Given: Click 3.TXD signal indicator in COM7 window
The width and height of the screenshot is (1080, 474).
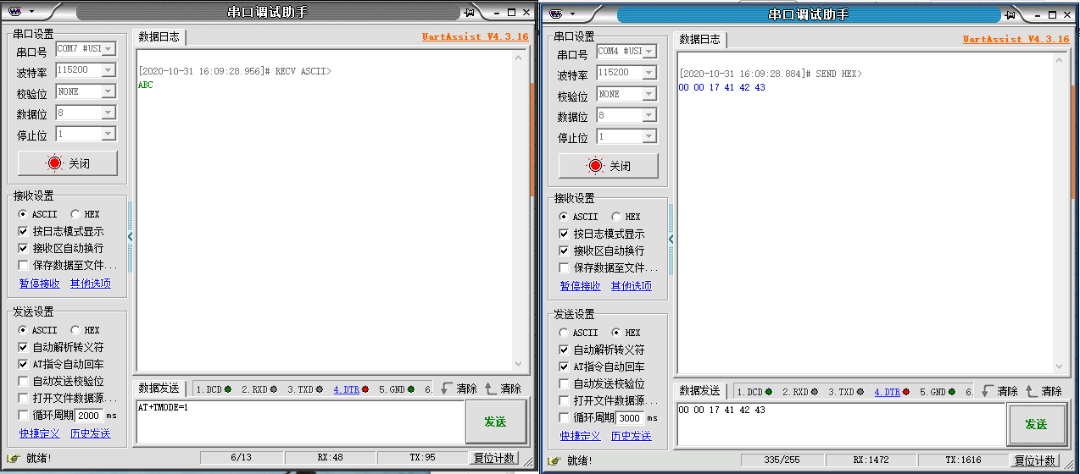Looking at the screenshot, I should coord(305,389).
